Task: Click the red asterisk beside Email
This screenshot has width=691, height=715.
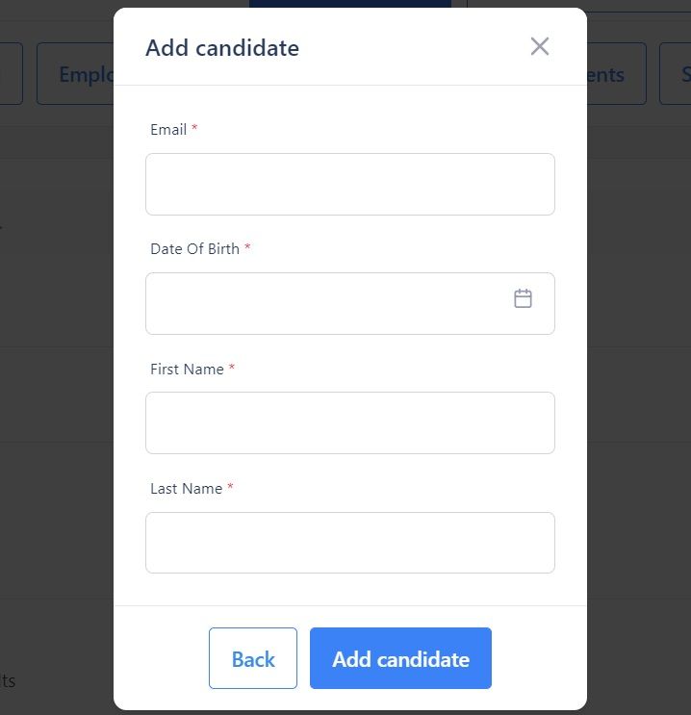Action: tap(194, 127)
